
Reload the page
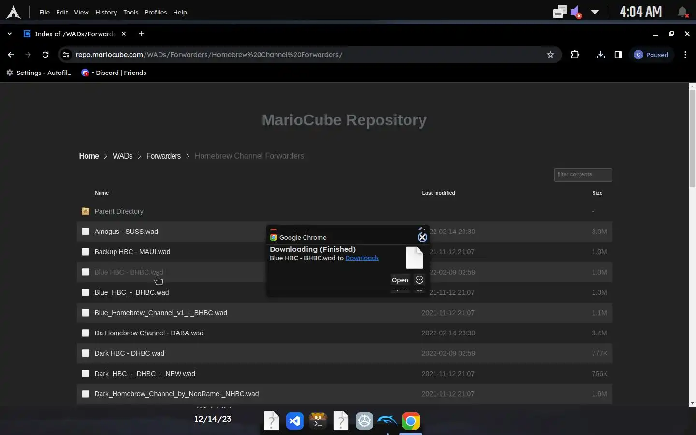tap(45, 55)
